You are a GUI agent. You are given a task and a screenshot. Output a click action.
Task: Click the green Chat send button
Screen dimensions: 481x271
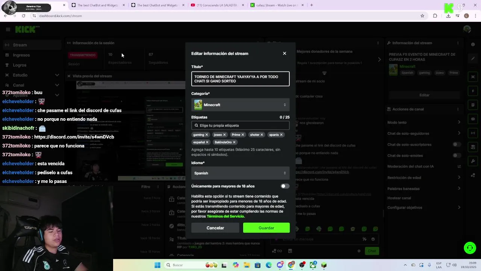tap(372, 251)
